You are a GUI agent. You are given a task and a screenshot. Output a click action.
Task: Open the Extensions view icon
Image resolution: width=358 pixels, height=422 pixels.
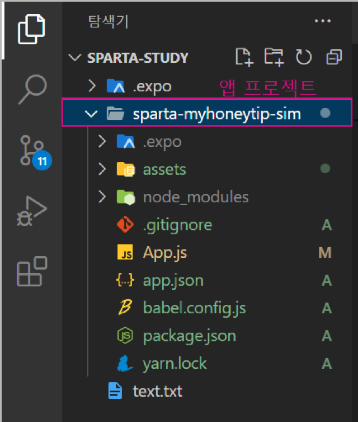pos(31,271)
